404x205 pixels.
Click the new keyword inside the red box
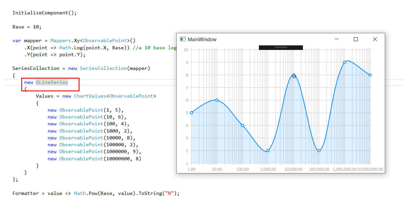tap(28, 82)
